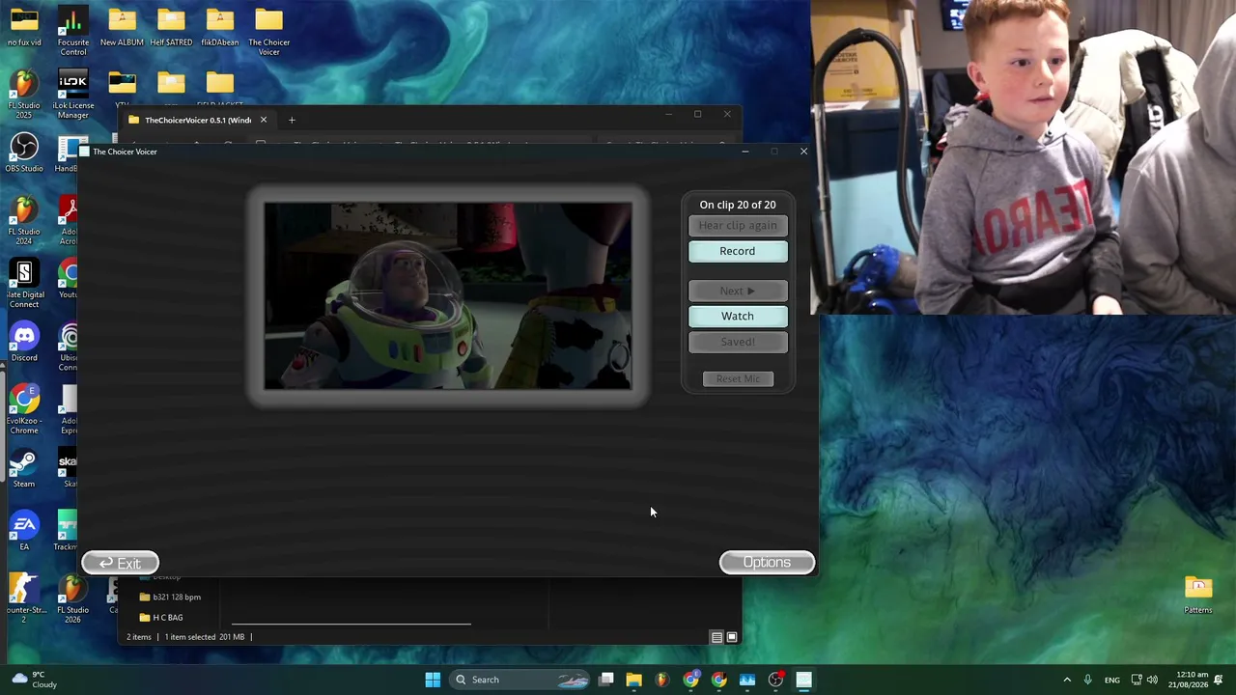This screenshot has width=1236, height=695.
Task: Open the Options menu in Choicer Voicer
Action: point(767,563)
